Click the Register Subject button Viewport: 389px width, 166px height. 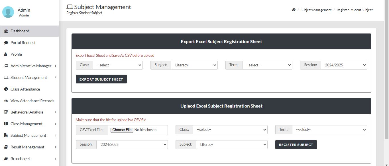click(296, 144)
